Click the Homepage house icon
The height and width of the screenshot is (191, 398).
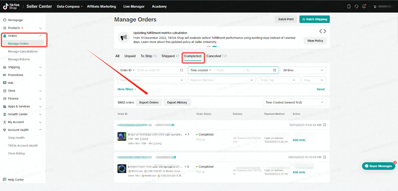click(5, 20)
